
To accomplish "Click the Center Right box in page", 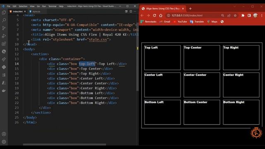I will point(241,85).
